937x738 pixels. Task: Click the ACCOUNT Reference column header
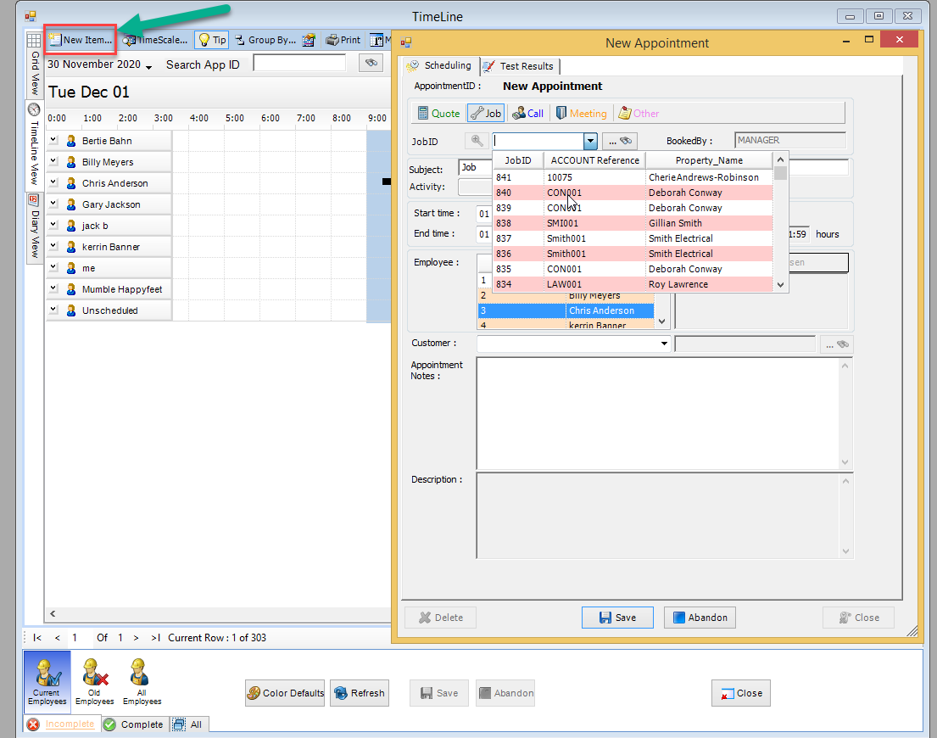click(594, 160)
